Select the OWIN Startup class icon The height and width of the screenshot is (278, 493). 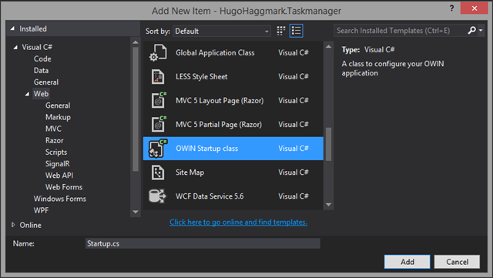tap(158, 148)
